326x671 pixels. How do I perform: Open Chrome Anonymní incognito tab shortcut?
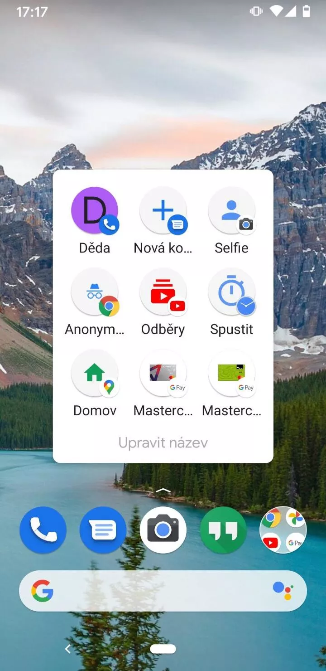[95, 292]
